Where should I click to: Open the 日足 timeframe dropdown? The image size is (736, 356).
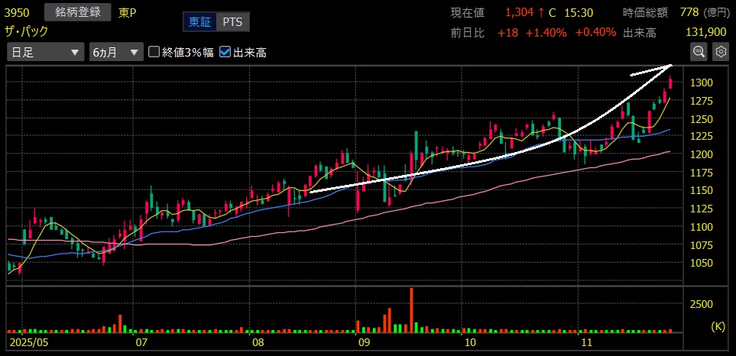(44, 52)
